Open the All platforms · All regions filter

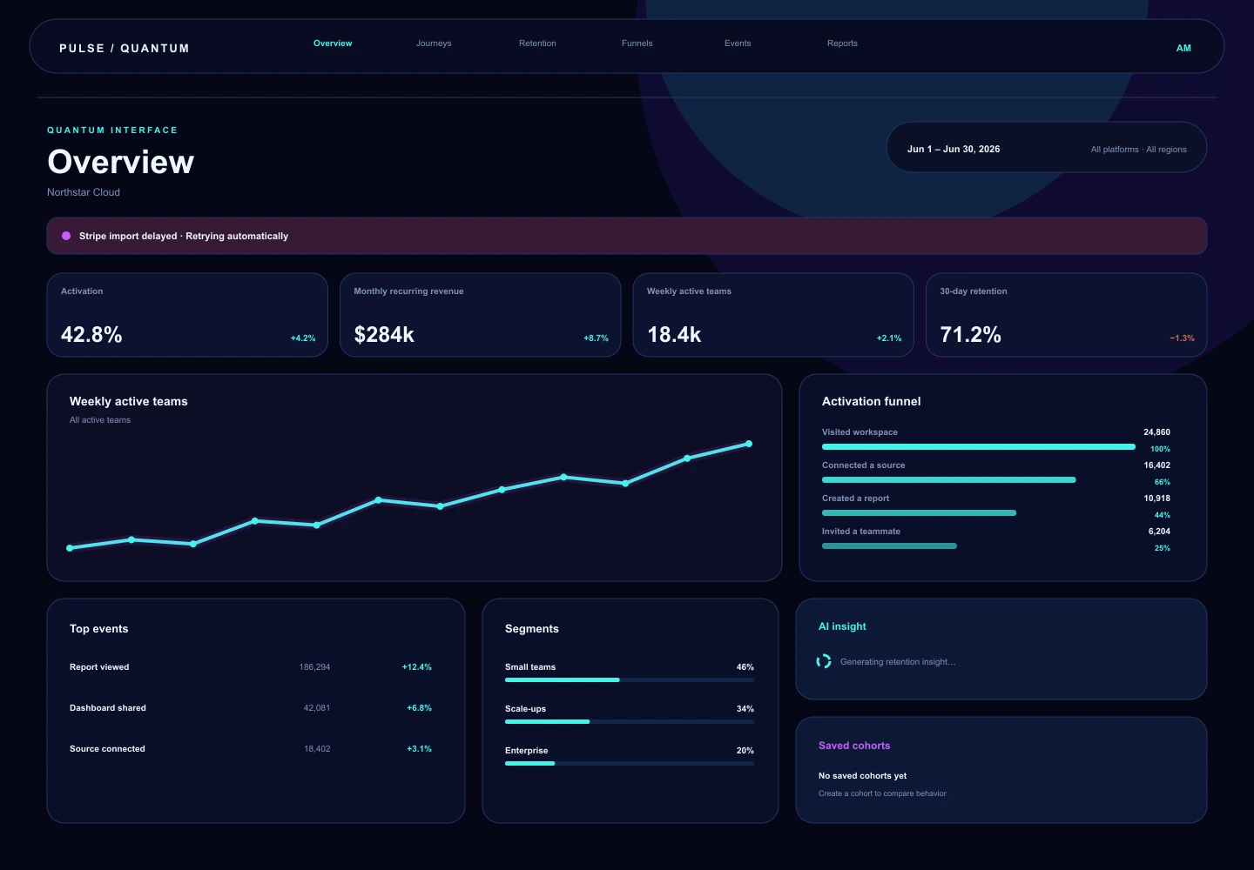tap(1139, 150)
